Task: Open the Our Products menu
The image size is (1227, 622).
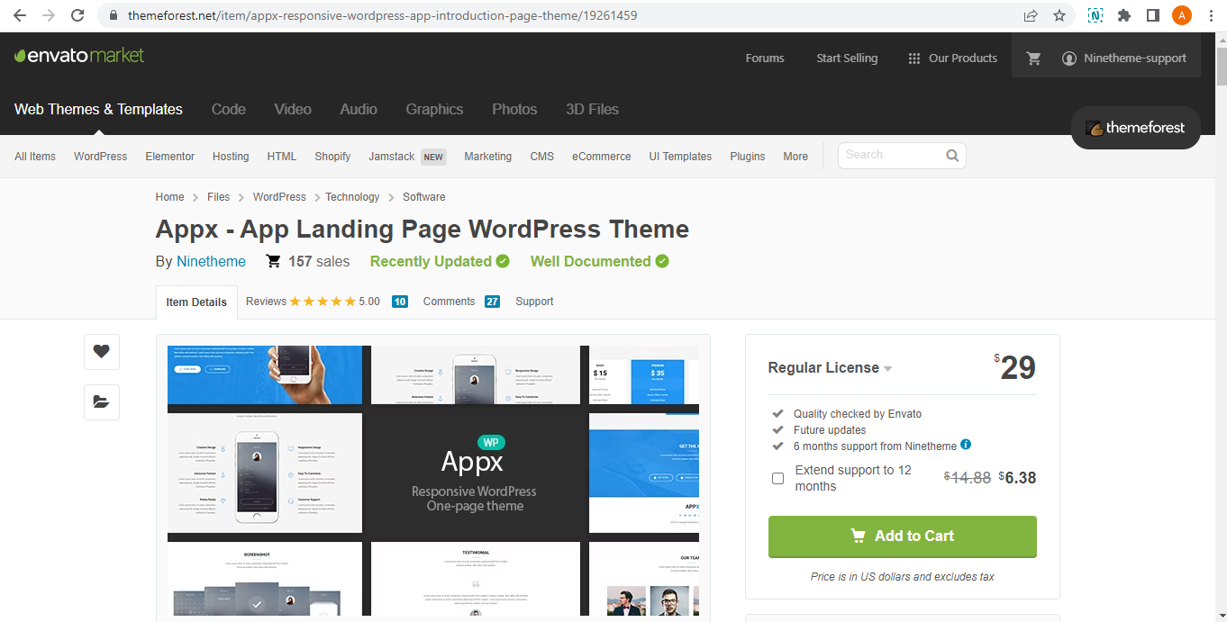Action: coord(952,59)
